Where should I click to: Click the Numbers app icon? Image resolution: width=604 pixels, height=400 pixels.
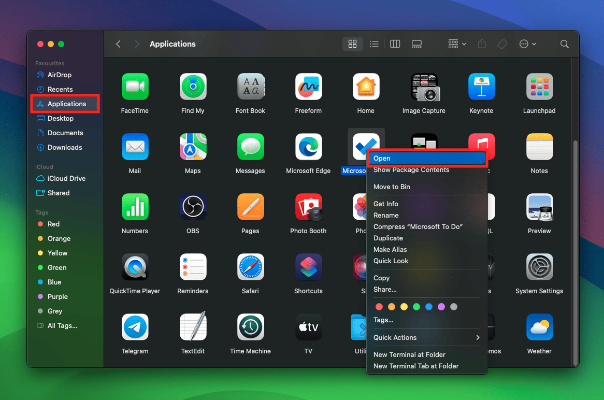(x=135, y=207)
